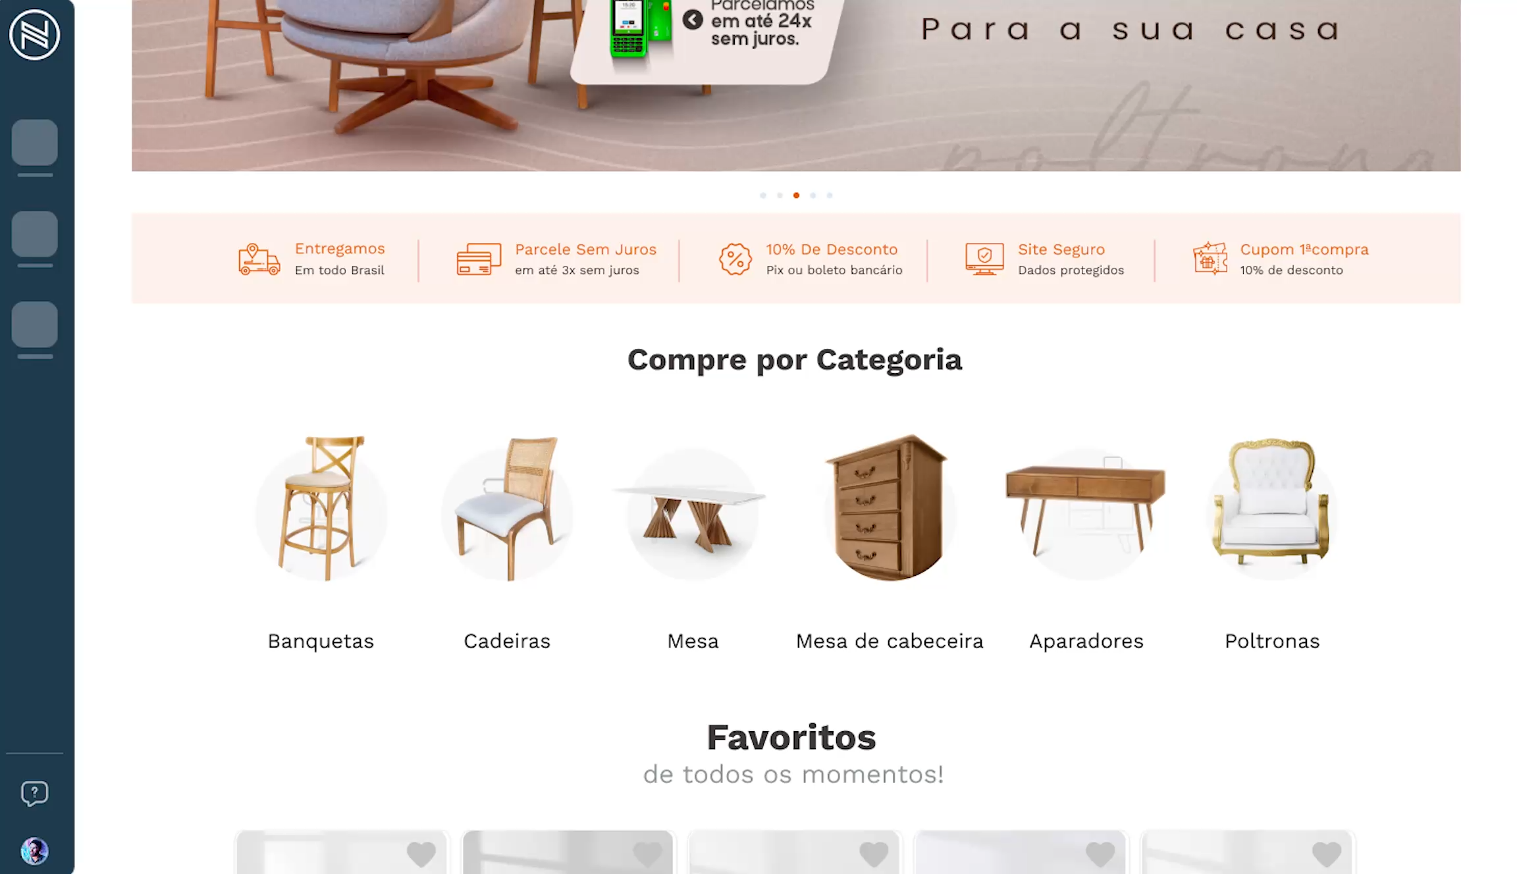Screen dimensions: 1517x874
Task: Open the Banquetas category
Action: [x=321, y=640]
